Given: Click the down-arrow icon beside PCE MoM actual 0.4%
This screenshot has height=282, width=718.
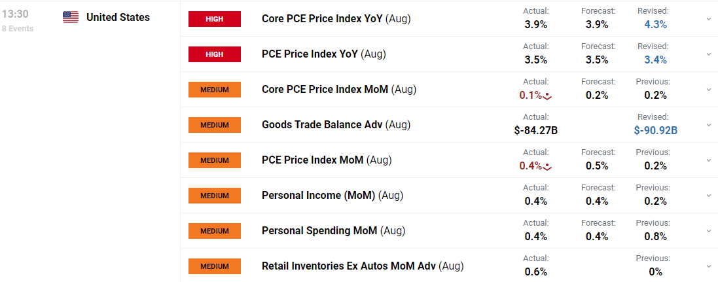Looking at the screenshot, I should [548, 167].
